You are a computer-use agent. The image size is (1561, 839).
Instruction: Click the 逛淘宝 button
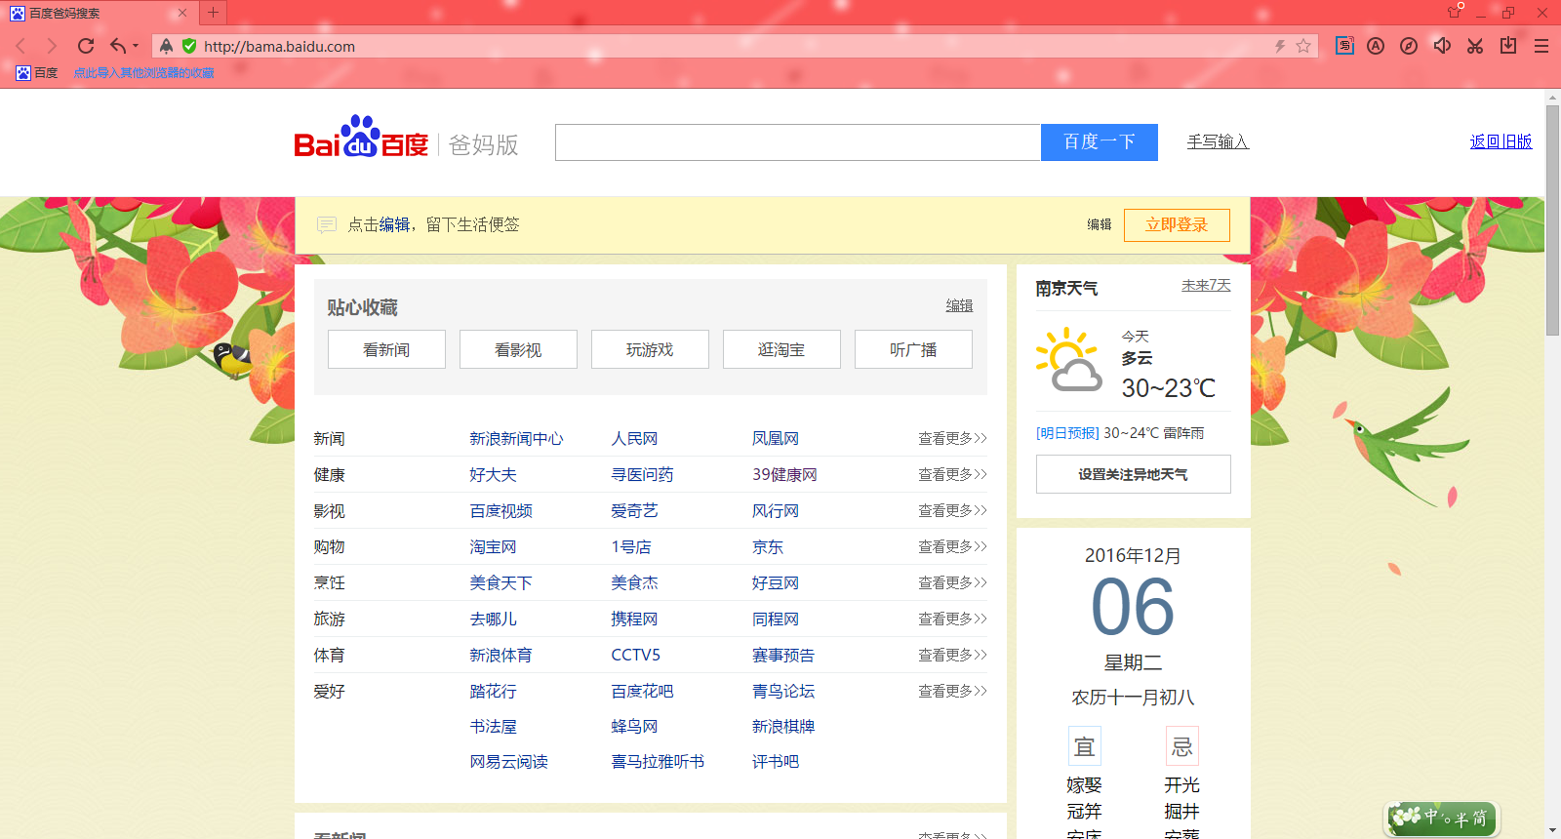coord(781,349)
